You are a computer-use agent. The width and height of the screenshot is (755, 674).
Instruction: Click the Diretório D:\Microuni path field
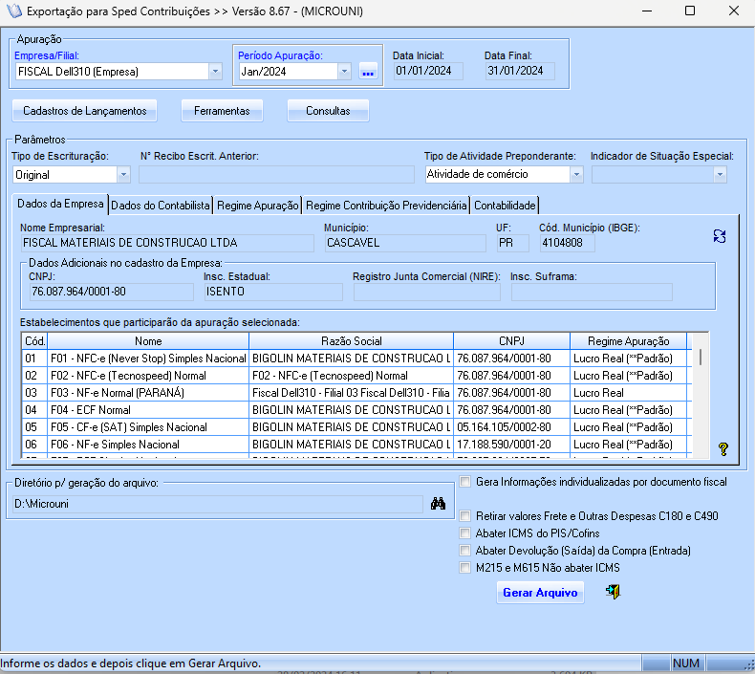(x=218, y=504)
